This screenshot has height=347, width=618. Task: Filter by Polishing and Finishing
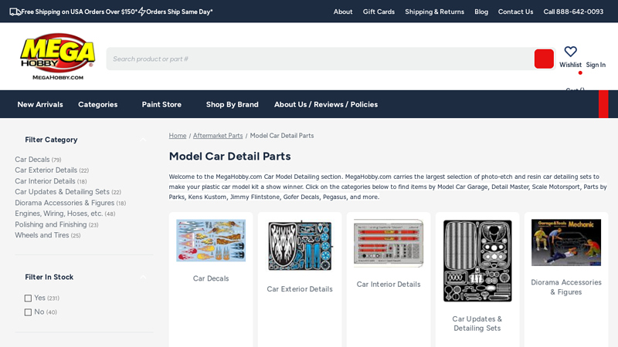point(56,224)
